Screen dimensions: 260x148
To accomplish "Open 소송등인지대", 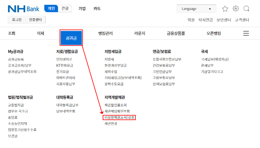I will point(17,123).
